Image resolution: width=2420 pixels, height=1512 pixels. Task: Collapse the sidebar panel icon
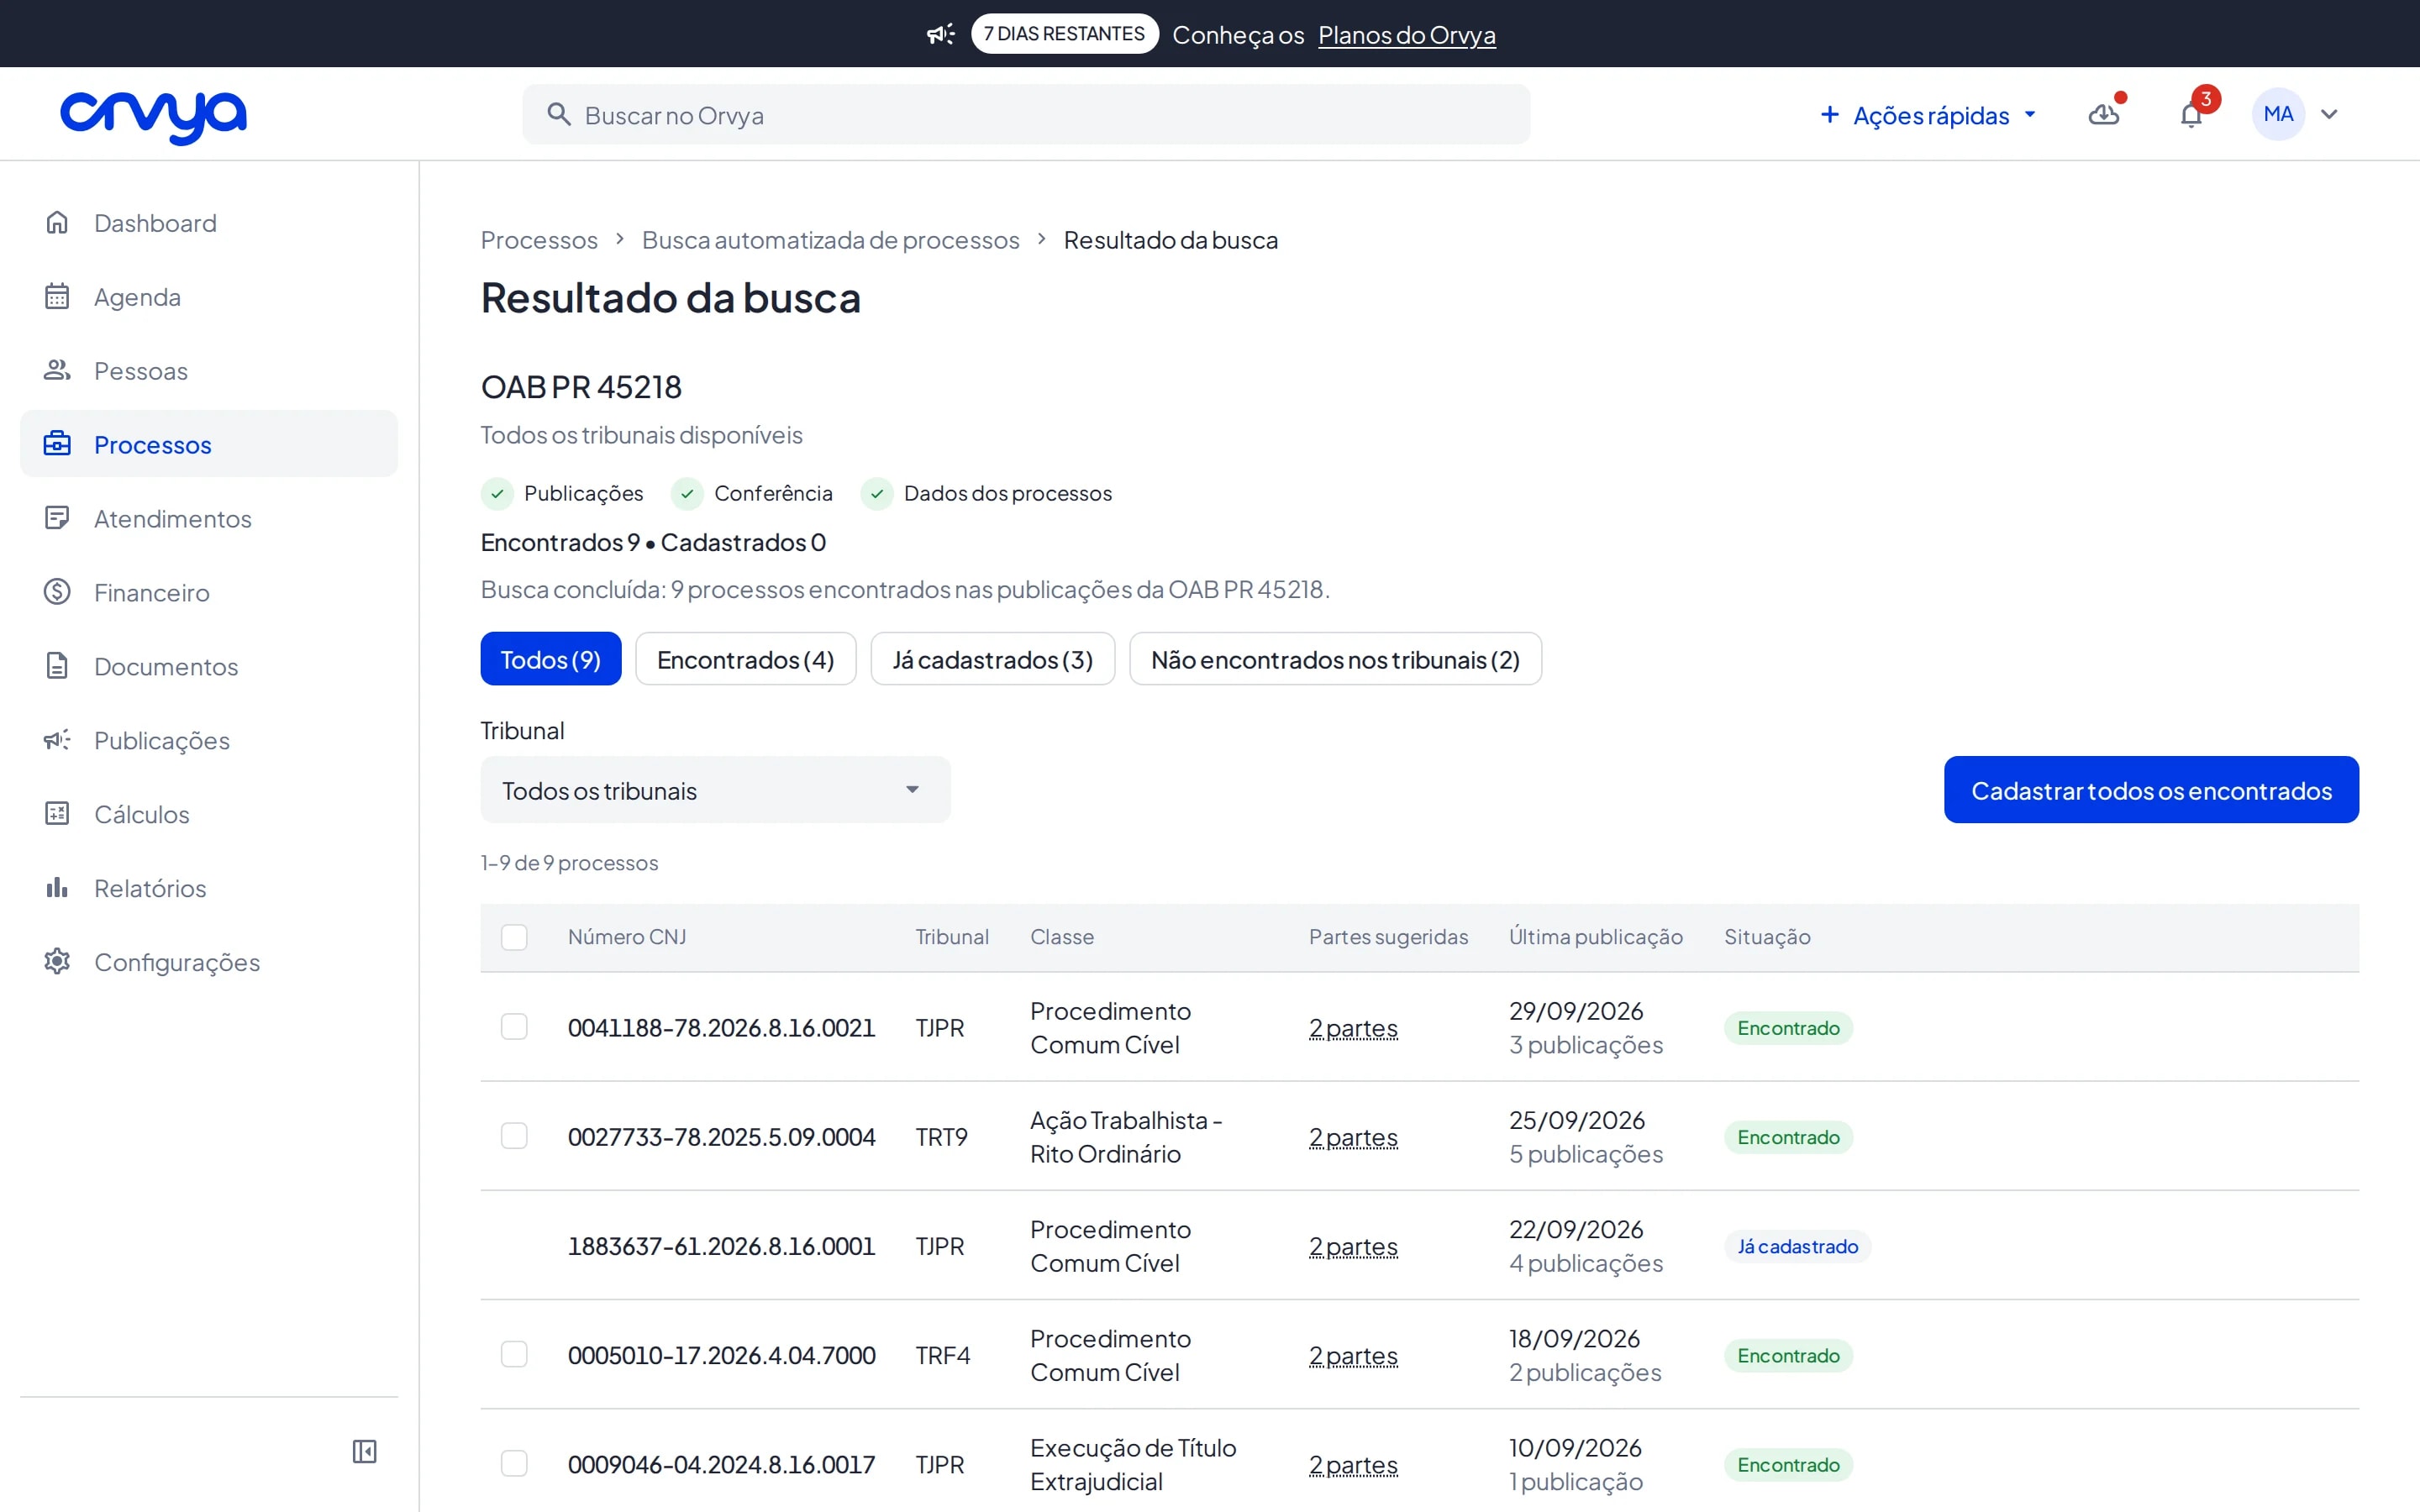pos(364,1451)
